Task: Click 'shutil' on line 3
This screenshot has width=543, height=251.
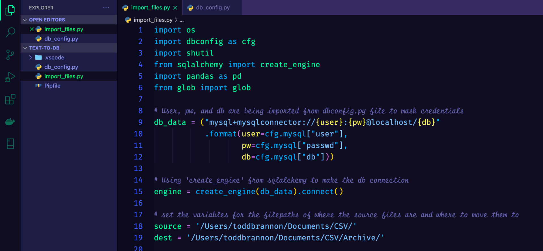Action: coord(200,53)
